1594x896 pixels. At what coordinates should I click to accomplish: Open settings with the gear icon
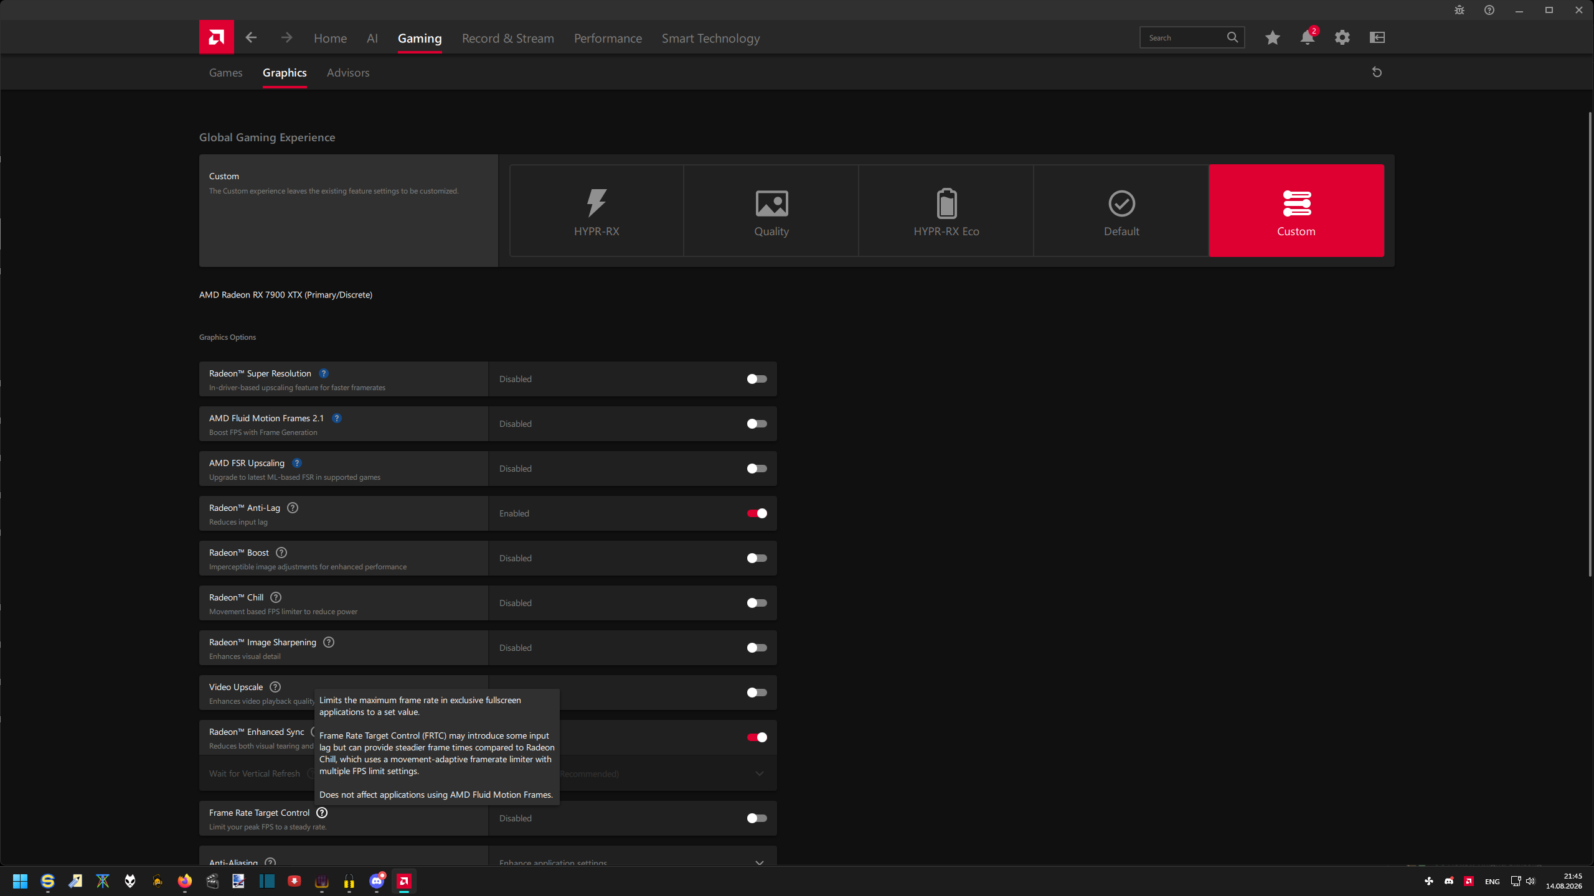1342,37
